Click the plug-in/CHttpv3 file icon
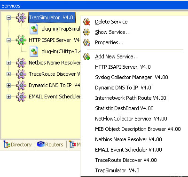 click(34, 51)
